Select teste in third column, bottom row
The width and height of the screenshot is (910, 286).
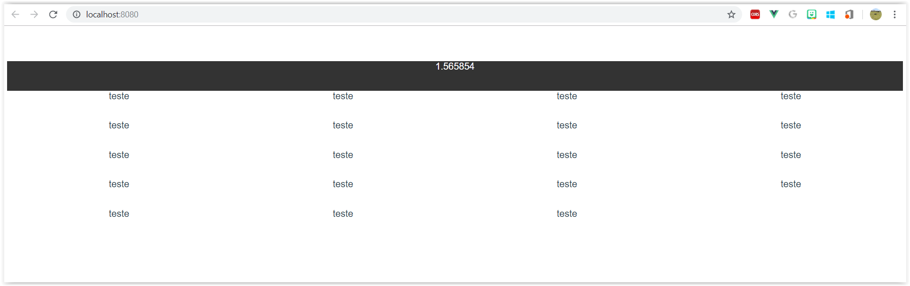click(x=567, y=214)
